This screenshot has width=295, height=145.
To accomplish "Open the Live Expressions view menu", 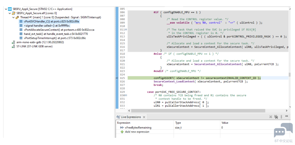I will coord(281,117).
